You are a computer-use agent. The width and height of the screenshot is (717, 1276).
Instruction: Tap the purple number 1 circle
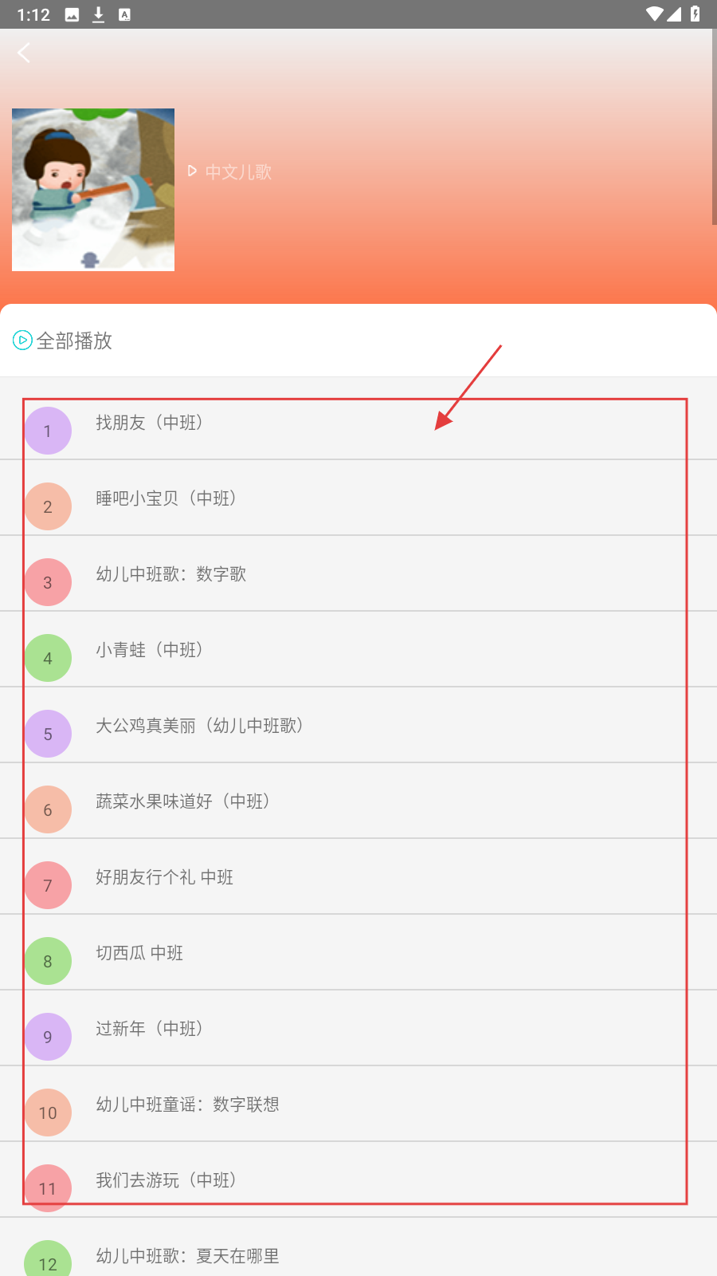pyautogui.click(x=48, y=431)
